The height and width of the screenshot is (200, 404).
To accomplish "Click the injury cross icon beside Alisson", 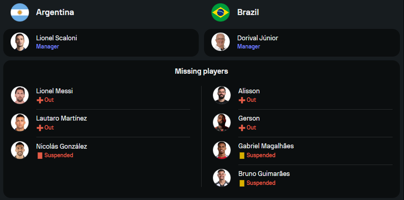I will [242, 100].
